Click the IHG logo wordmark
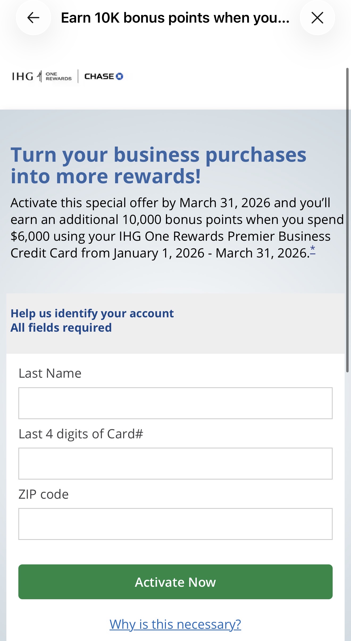This screenshot has height=641, width=351. click(x=23, y=77)
